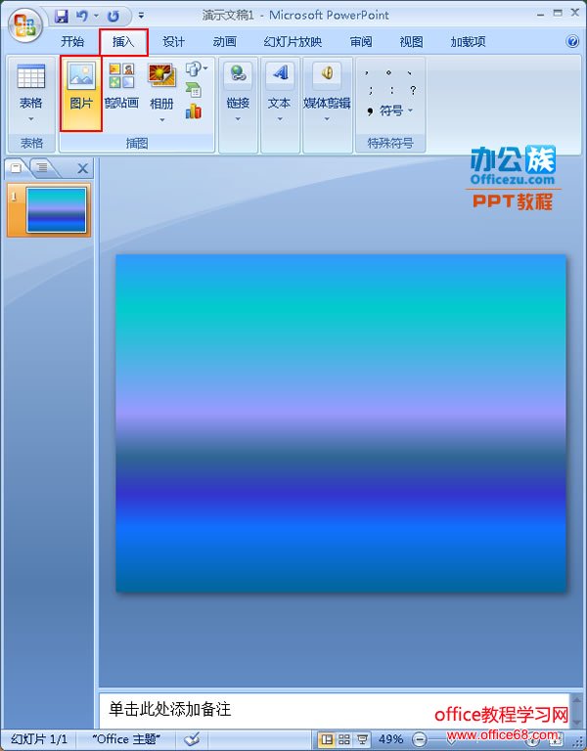Open the 审阅 tab
Screen dimensions: 587x751
pyautogui.click(x=361, y=42)
